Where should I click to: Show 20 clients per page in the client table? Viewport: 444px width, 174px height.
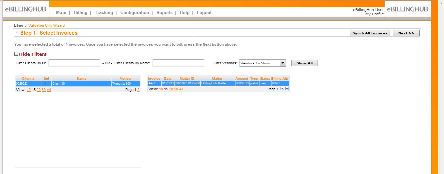[x=39, y=90]
